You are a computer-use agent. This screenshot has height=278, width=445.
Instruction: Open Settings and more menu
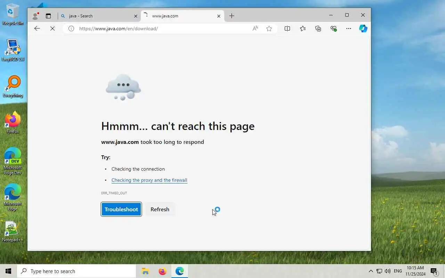pyautogui.click(x=349, y=28)
